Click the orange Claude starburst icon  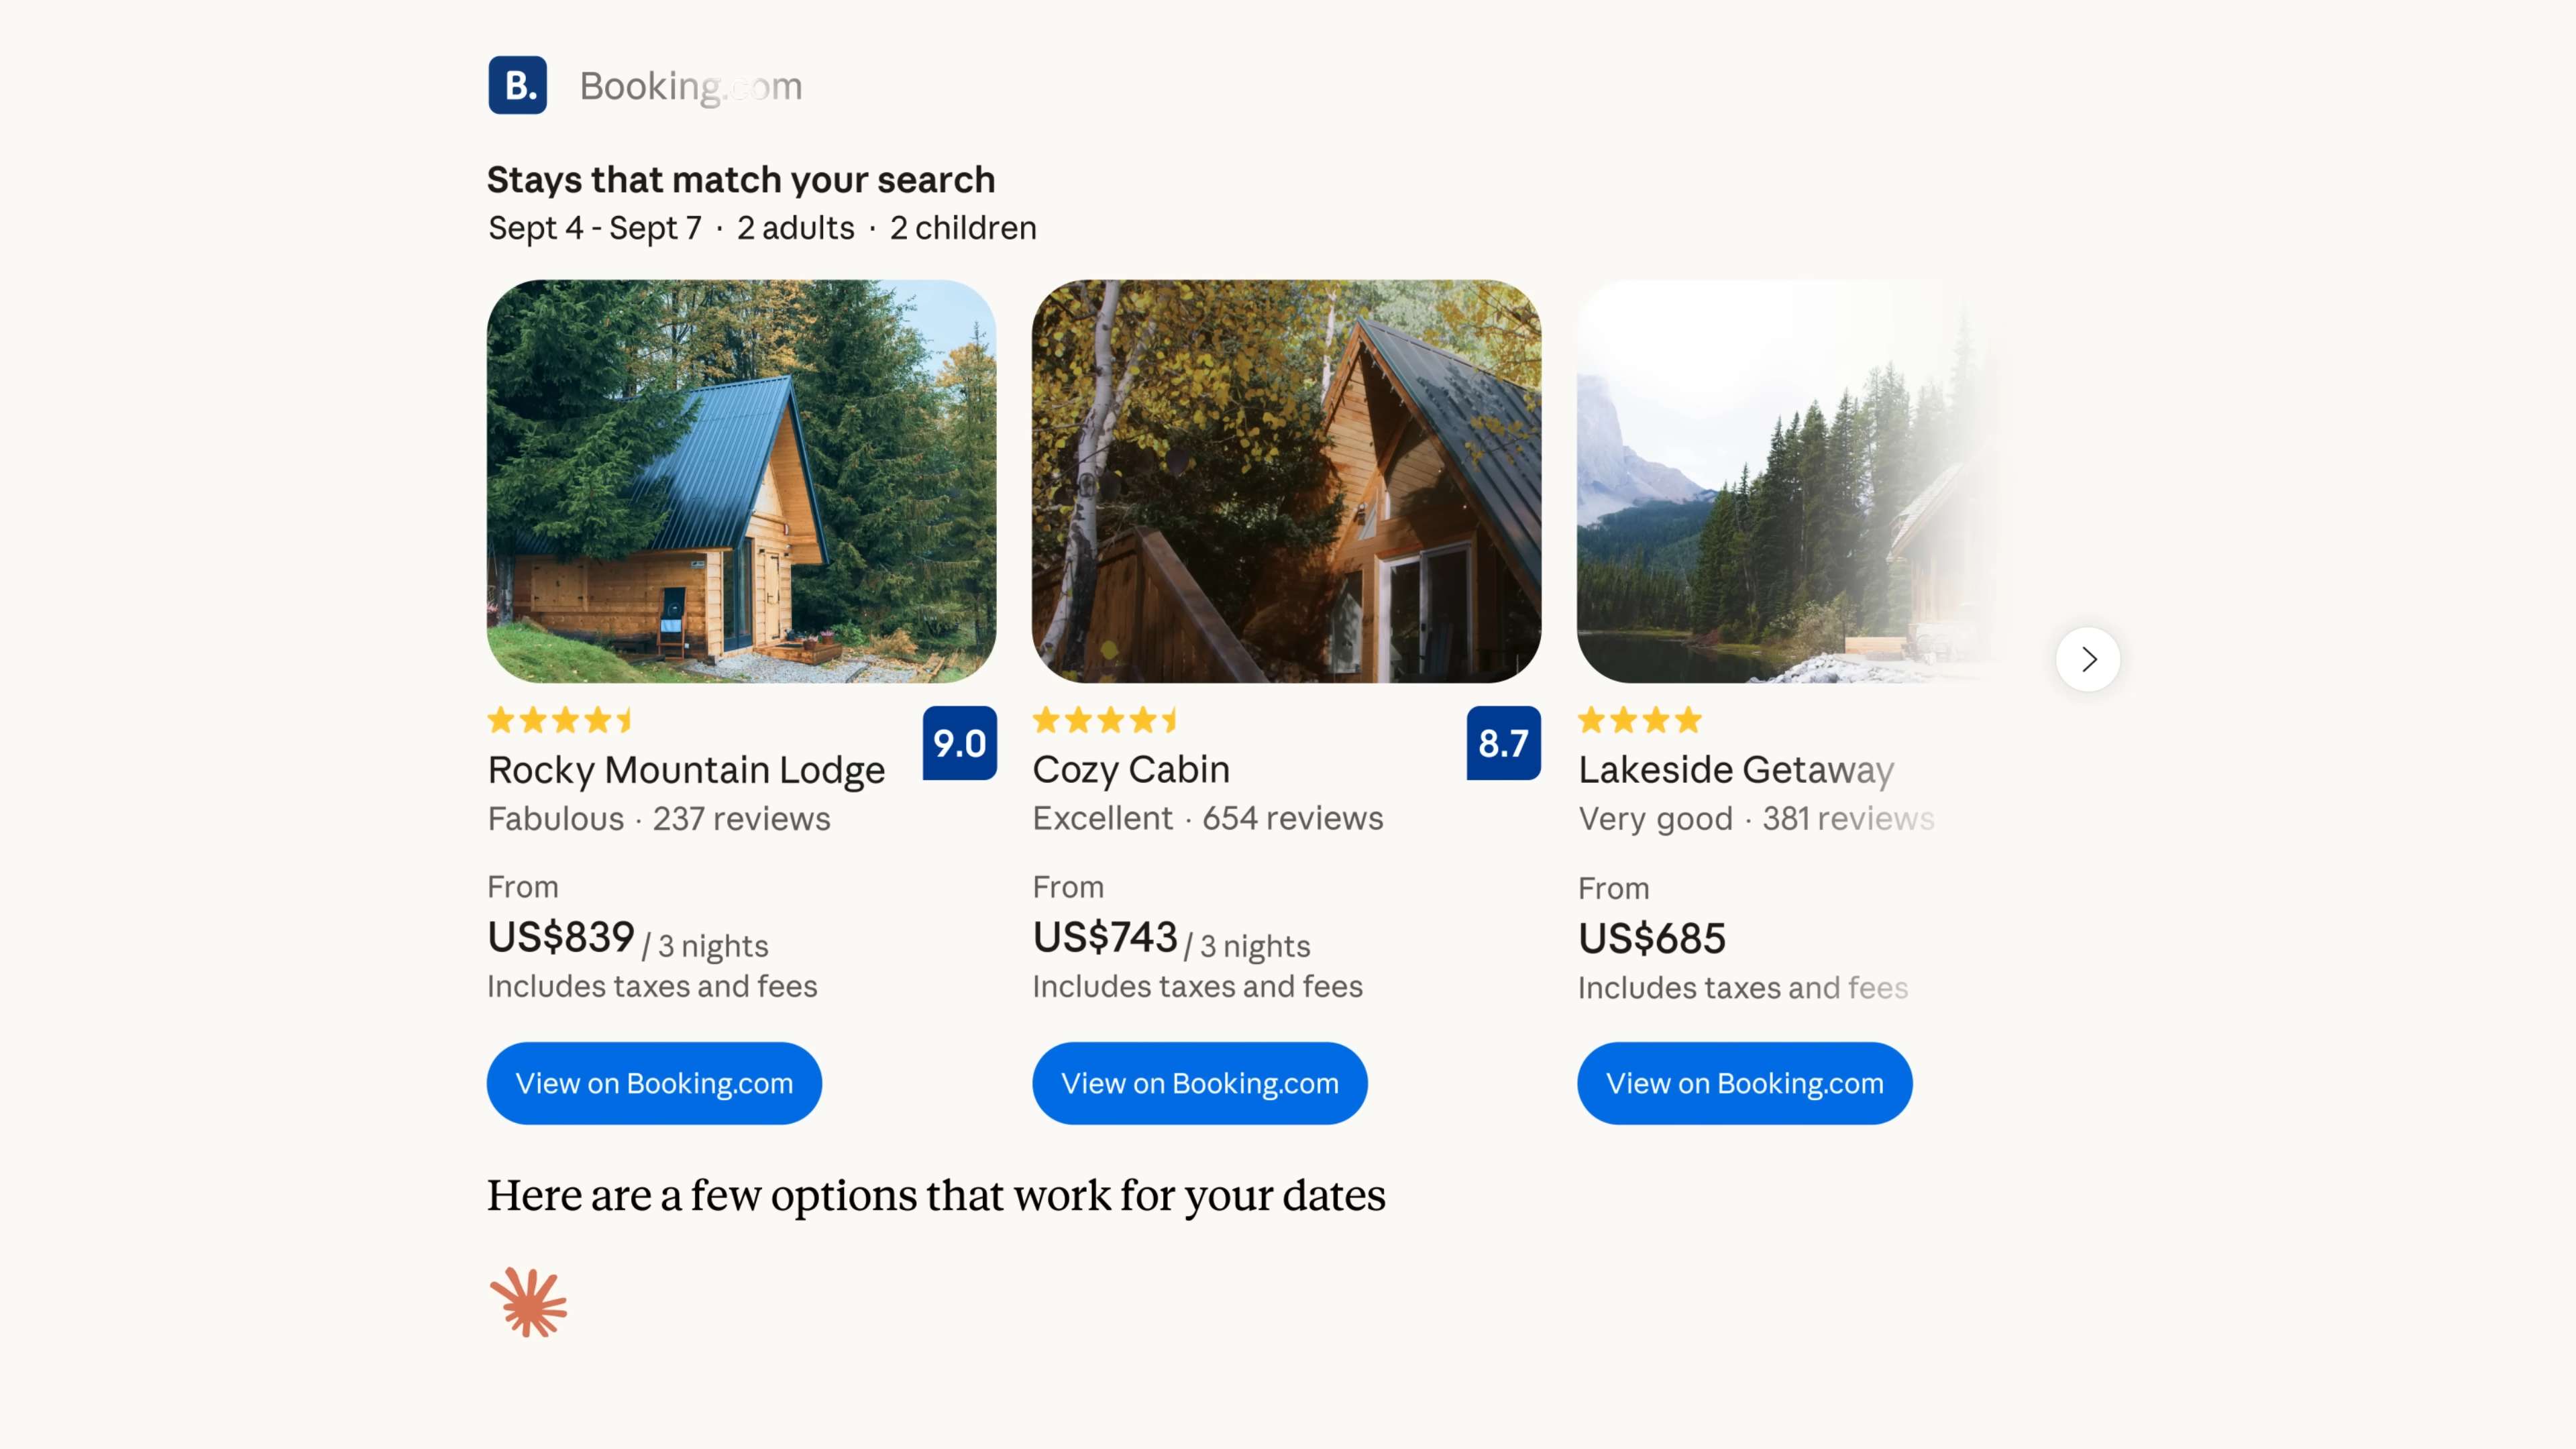(x=528, y=1302)
